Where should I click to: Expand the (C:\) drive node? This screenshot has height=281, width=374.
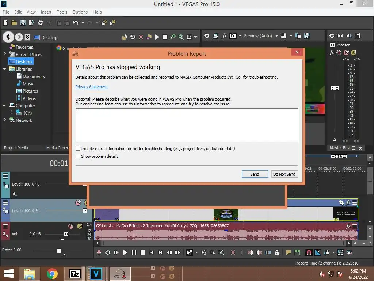tap(11, 112)
